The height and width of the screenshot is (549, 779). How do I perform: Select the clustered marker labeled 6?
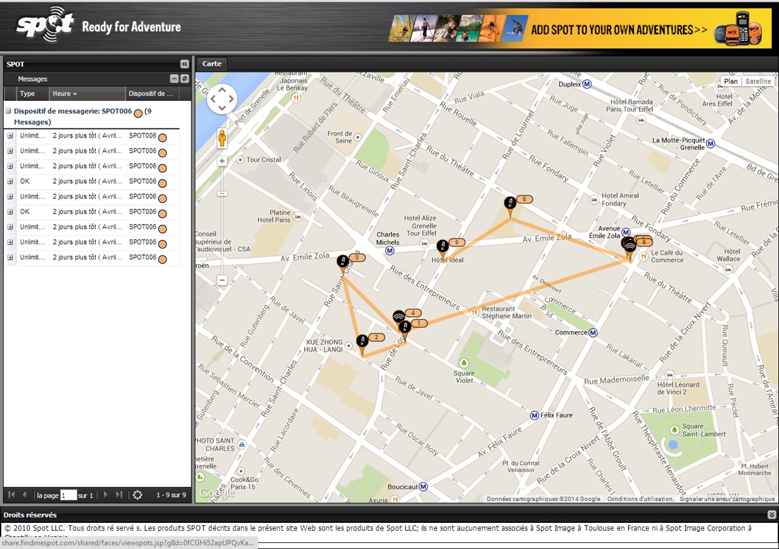[x=629, y=247]
